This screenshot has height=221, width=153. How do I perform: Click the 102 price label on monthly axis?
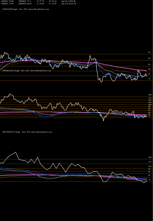pos(150,166)
